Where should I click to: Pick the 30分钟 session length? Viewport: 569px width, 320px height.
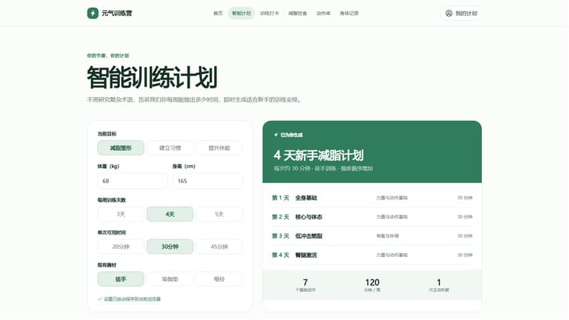pyautogui.click(x=170, y=247)
